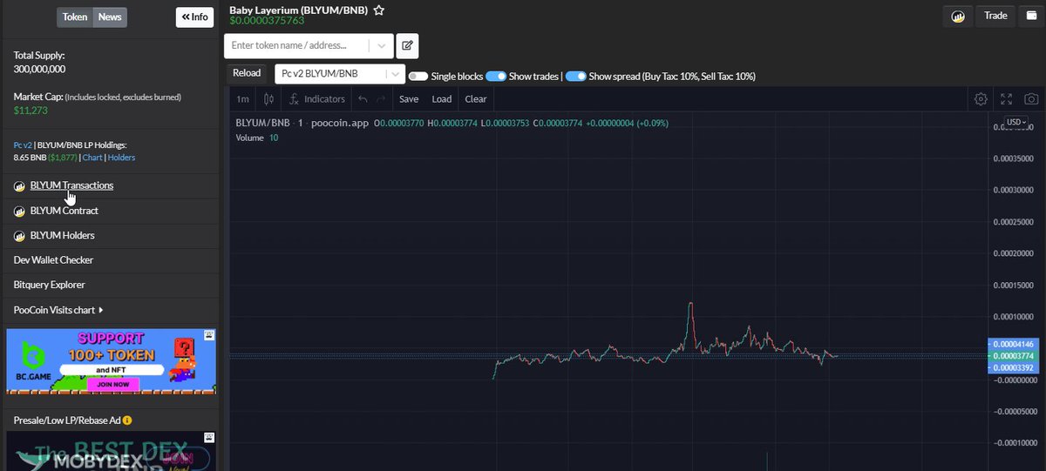Click the BscScan icon beside BLYUM Transactions
This screenshot has height=471, width=1046.
(19, 185)
